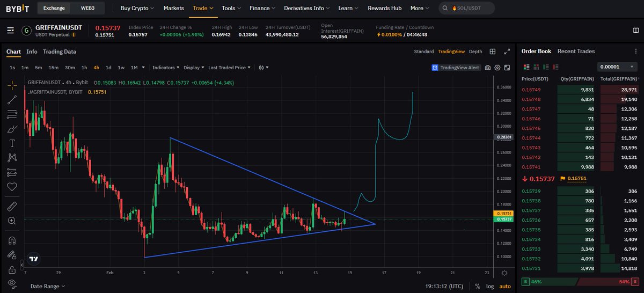Toggle lock all drawing tools

[12, 269]
